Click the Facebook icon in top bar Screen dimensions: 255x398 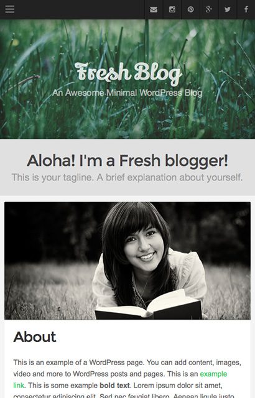pyautogui.click(x=246, y=10)
